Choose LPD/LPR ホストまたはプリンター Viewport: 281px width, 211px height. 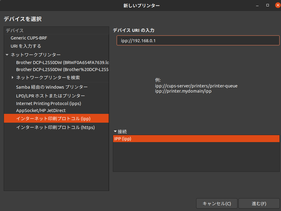[x=50, y=96]
